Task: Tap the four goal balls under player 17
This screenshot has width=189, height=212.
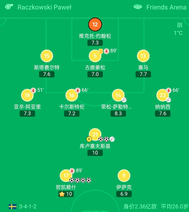Action: tap(80, 180)
